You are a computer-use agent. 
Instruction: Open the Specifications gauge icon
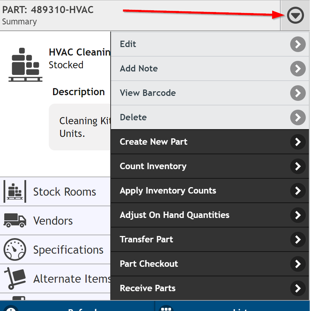pyautogui.click(x=15, y=249)
